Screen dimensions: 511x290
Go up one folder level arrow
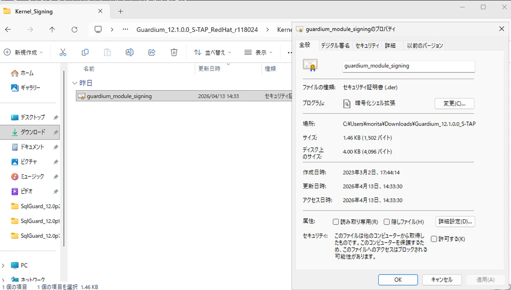pyautogui.click(x=52, y=29)
